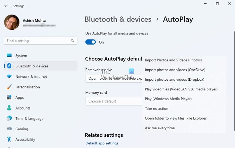Viewport: 235px width, 148px height.
Task: Turn off the AutoPlay toggle switch
Action: 91,42
